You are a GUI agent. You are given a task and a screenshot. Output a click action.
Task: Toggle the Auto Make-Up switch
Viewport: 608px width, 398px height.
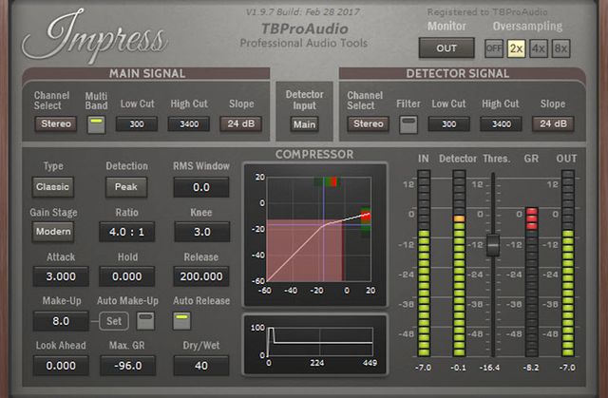[x=145, y=321]
